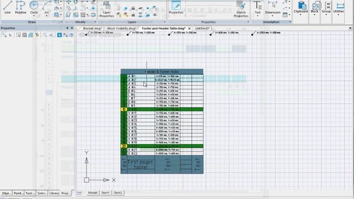
Task: Switch to Untitled3 document tab
Action: [202, 28]
